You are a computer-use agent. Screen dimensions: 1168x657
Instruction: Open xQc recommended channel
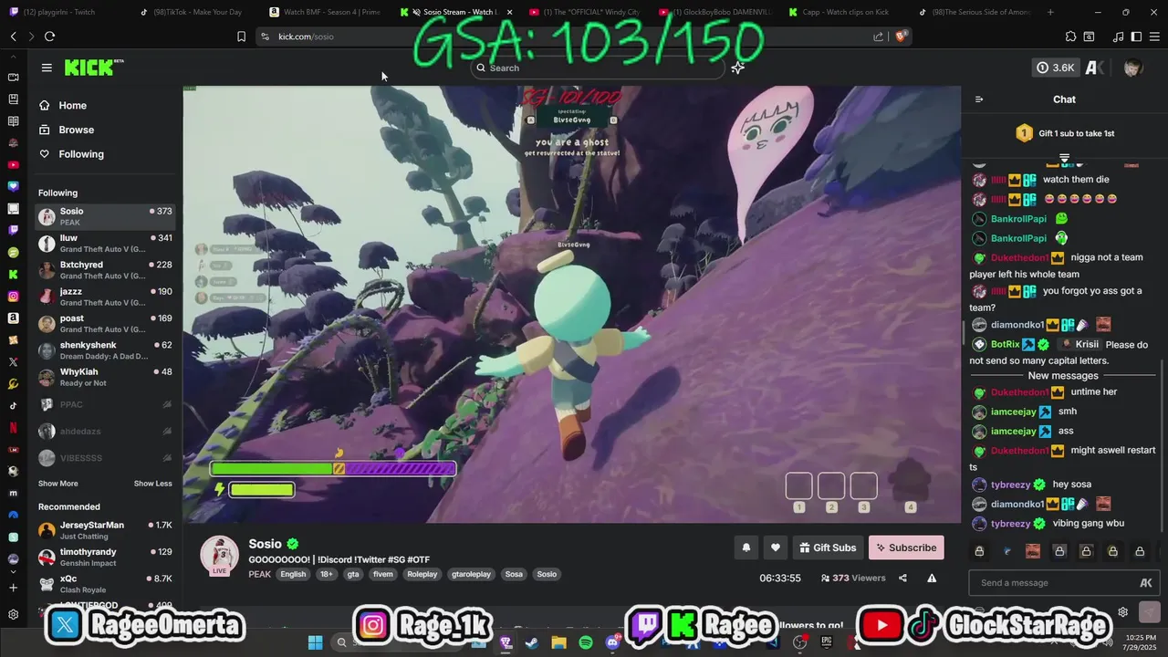point(105,584)
